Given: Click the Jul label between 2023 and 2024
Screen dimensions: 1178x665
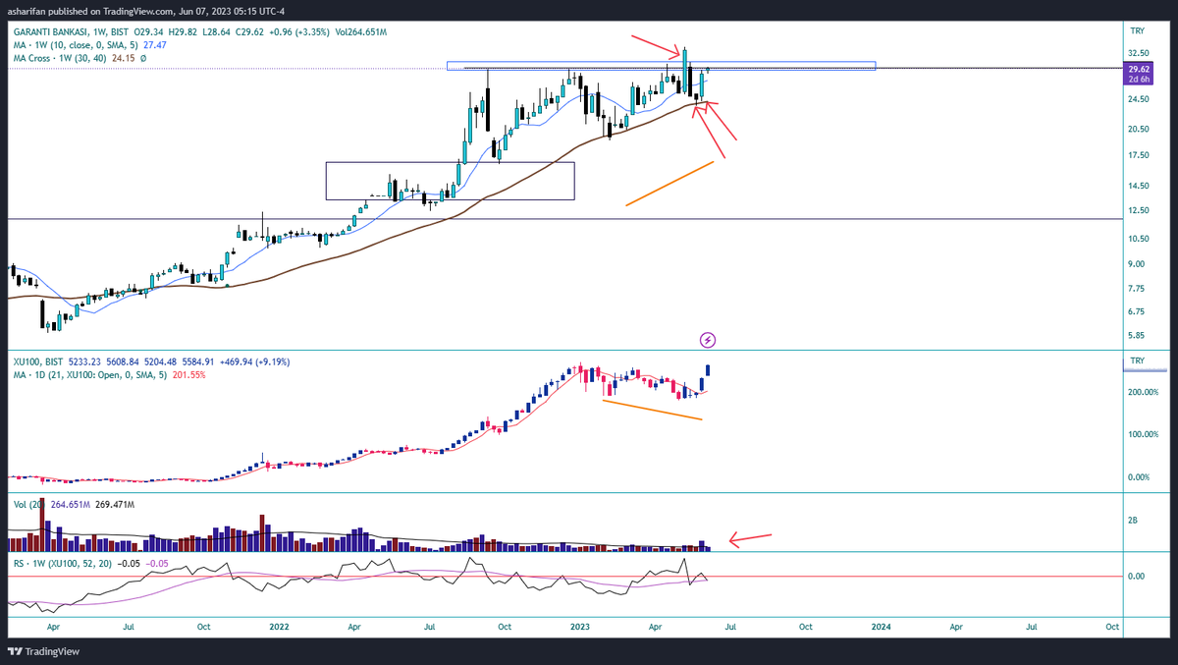Looking at the screenshot, I should [x=730, y=626].
